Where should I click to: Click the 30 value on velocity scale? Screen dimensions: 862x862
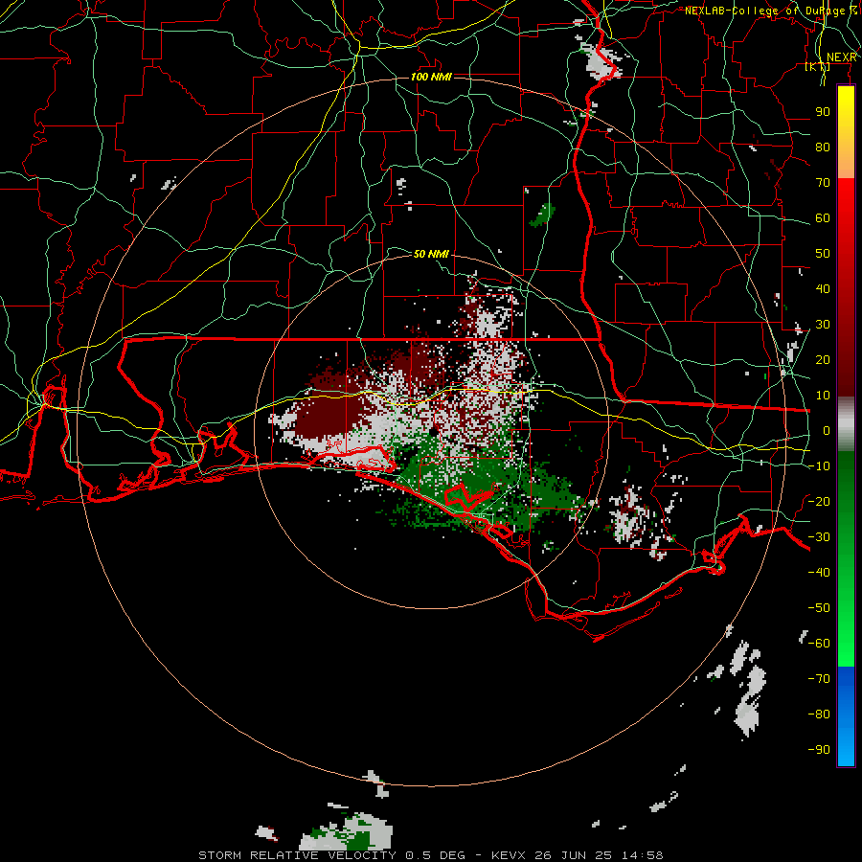point(823,325)
